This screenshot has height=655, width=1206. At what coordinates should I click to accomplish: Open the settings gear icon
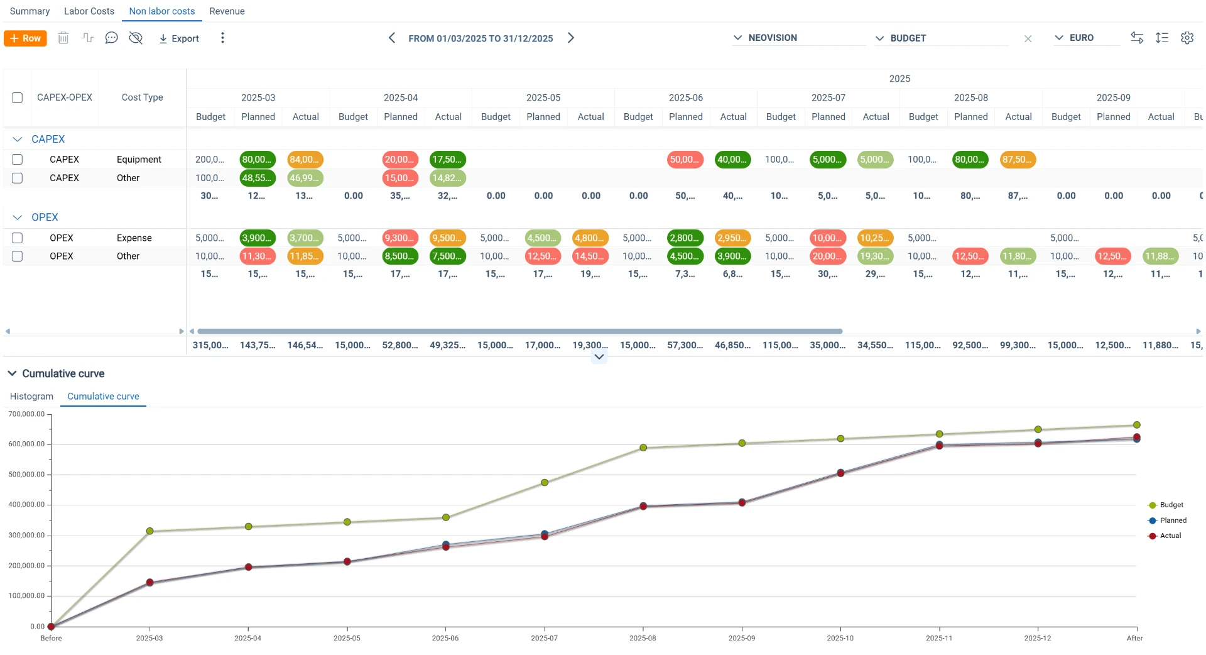click(x=1187, y=38)
